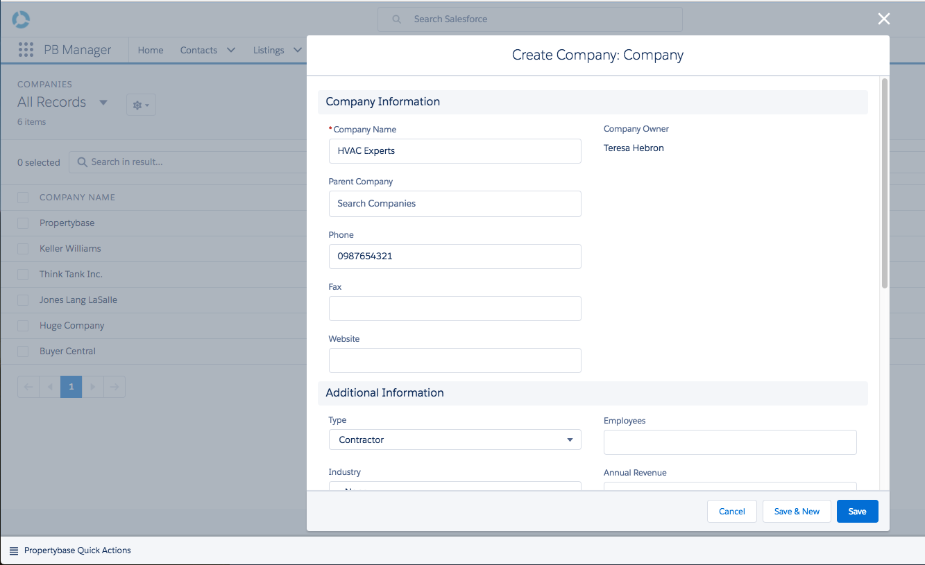Click the empty Fax field

(x=455, y=308)
